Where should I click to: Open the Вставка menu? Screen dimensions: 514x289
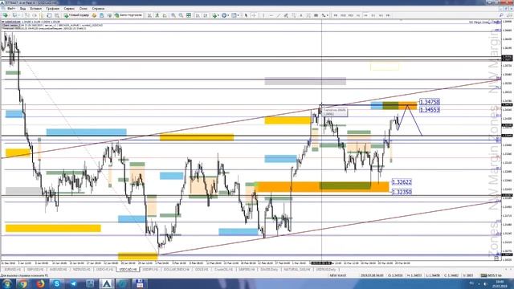click(35, 9)
